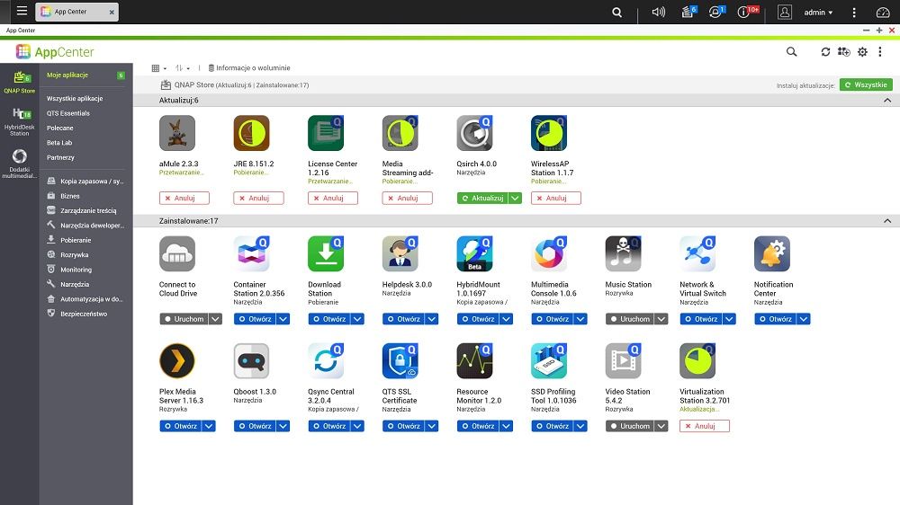Click the Plex Media Server icon

(x=176, y=361)
